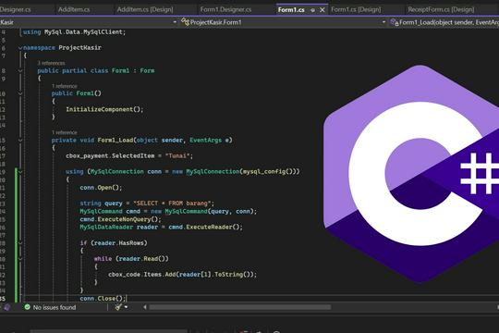Click 'cbox_code.Items.Add' statement
The height and width of the screenshot is (333, 499).
coord(182,275)
